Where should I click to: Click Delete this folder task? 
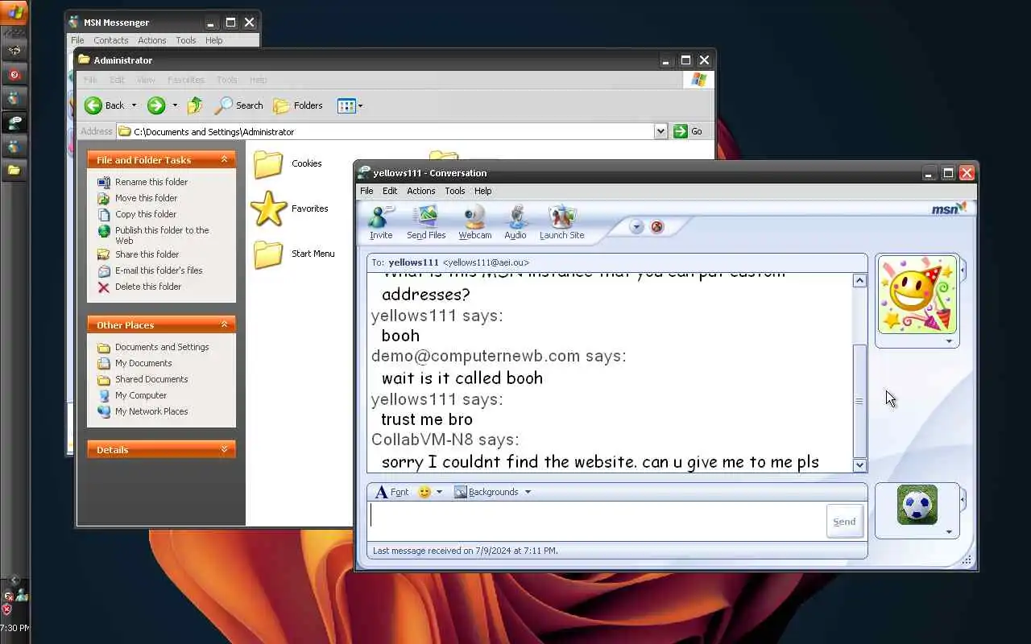[148, 287]
